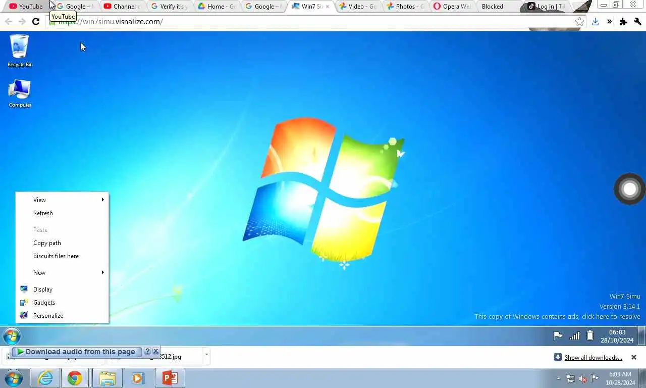Image resolution: width=646 pixels, height=388 pixels.
Task: Open Gadgets from the context menu
Action: (62, 303)
